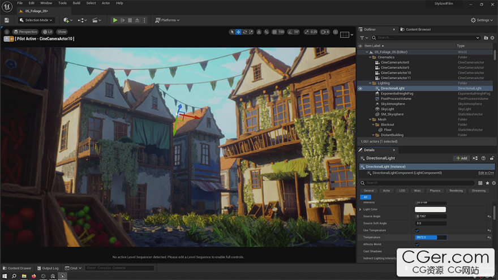
Task: Click the Stop simulation button
Action: [x=130, y=20]
